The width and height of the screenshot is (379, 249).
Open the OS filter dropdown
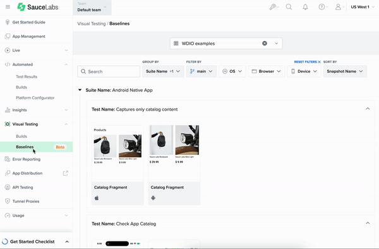click(x=232, y=71)
